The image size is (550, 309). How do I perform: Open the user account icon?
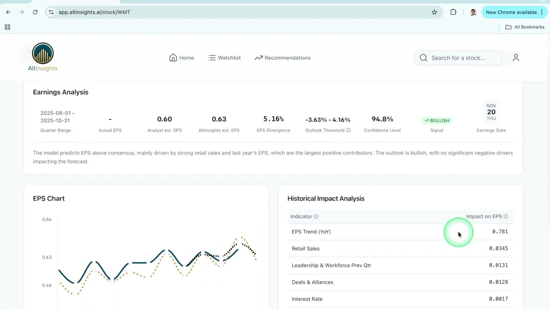tap(516, 58)
